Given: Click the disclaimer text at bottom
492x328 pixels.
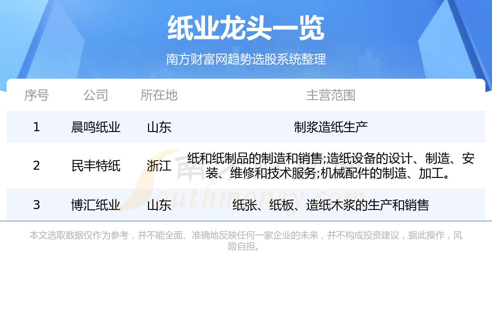Looking at the screenshot, I should [x=246, y=241].
